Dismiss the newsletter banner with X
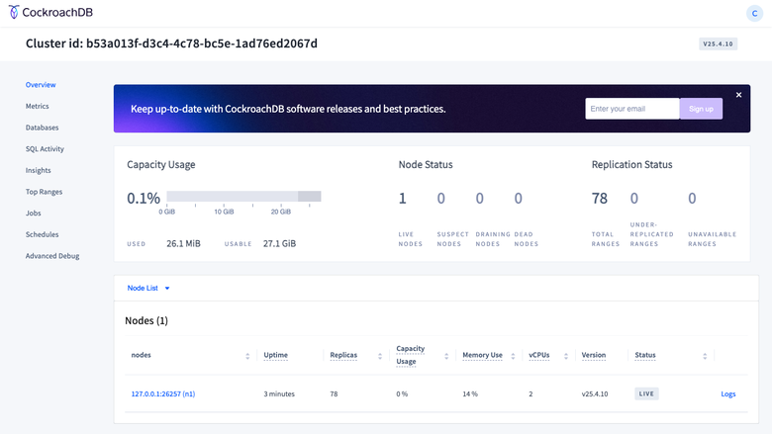The width and height of the screenshot is (772, 434). [738, 95]
